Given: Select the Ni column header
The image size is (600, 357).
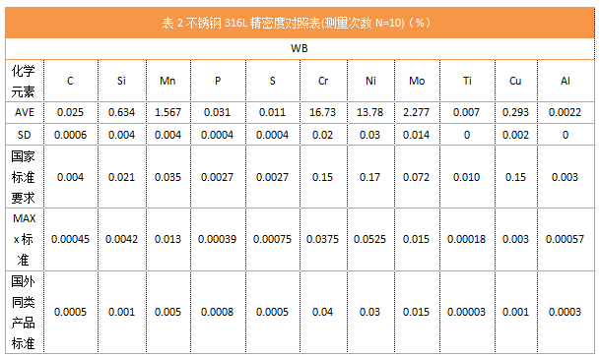Looking at the screenshot, I should (370, 81).
